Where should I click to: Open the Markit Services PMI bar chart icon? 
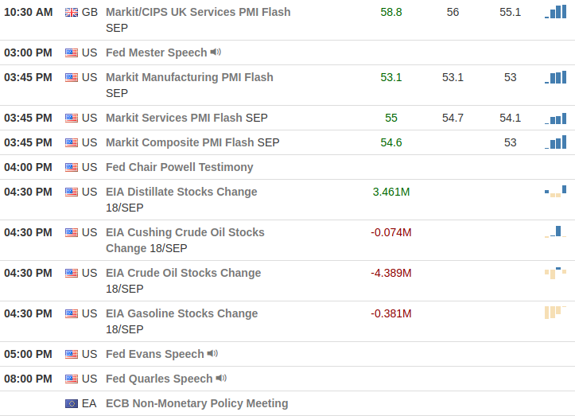556,118
